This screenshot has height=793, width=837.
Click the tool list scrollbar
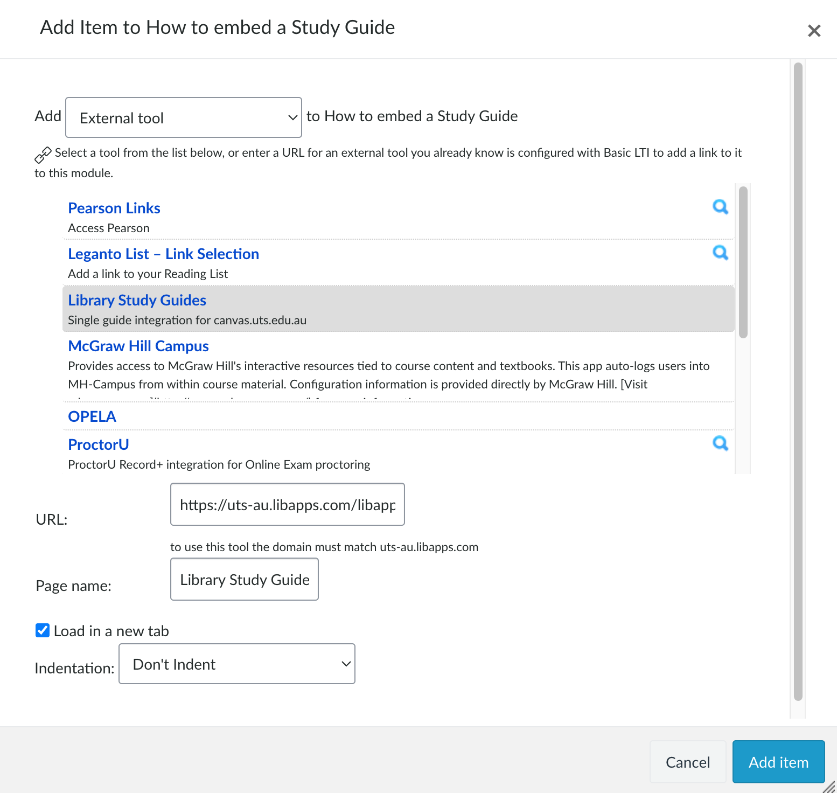(743, 262)
